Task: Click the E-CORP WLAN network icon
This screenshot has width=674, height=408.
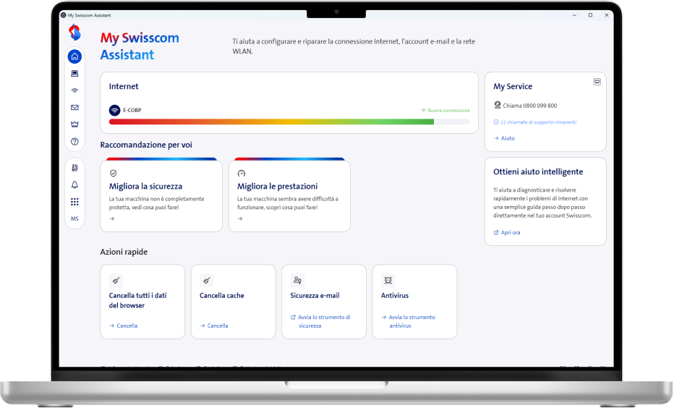Action: tap(114, 111)
